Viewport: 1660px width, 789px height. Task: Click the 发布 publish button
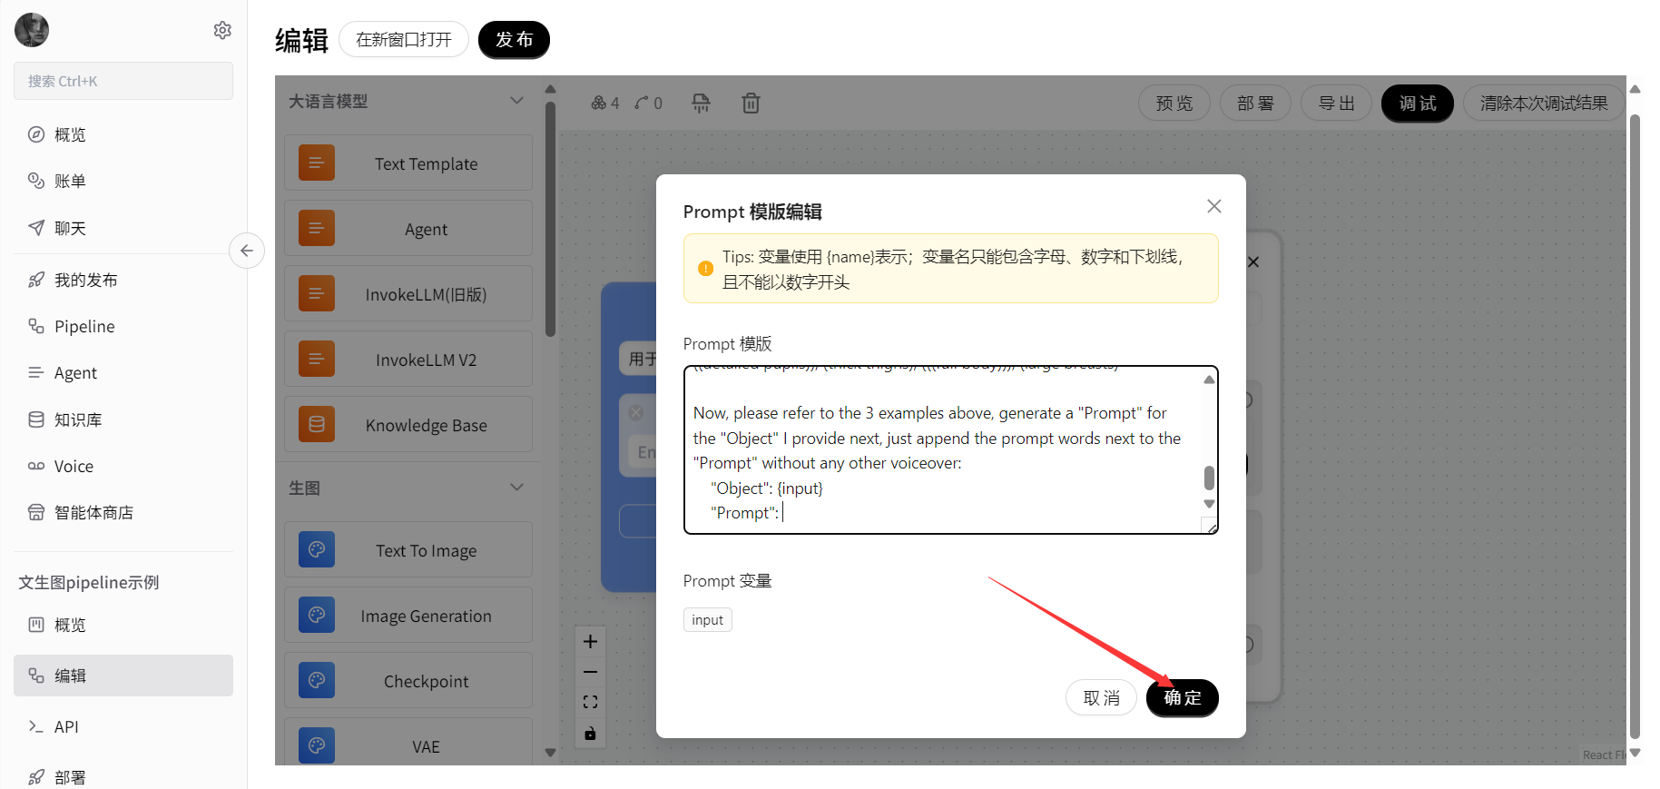(514, 40)
